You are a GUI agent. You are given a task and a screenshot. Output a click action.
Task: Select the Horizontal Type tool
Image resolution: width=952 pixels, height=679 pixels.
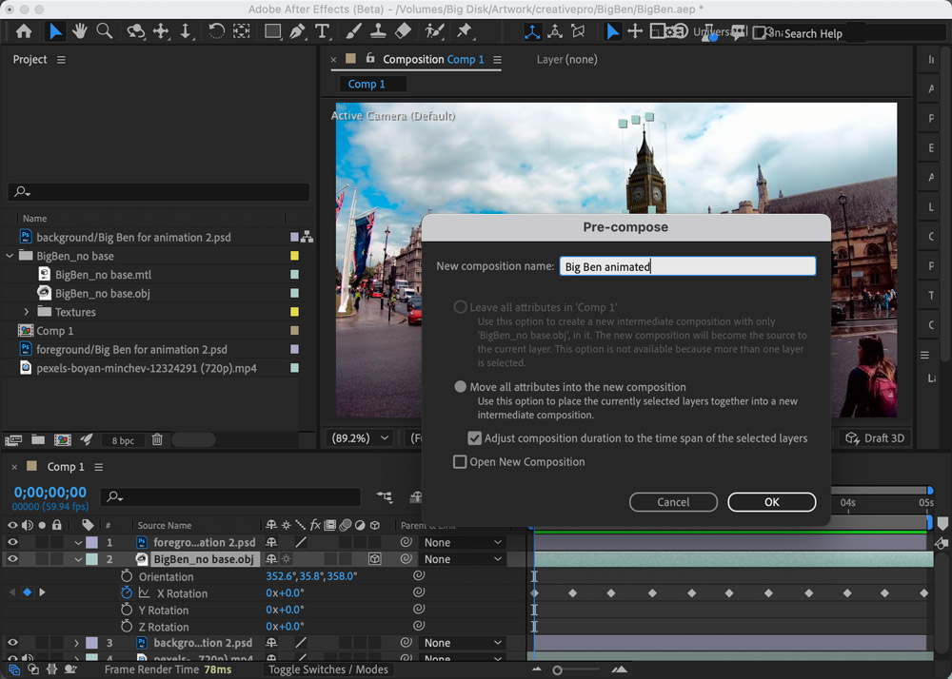pyautogui.click(x=323, y=31)
